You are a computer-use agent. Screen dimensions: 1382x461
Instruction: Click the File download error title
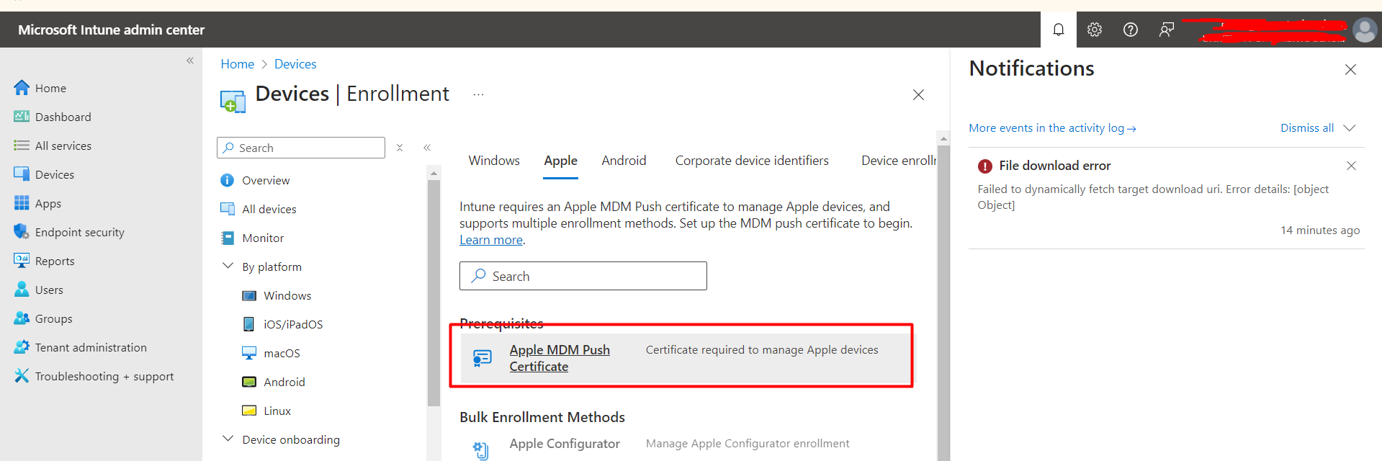[x=1054, y=166]
